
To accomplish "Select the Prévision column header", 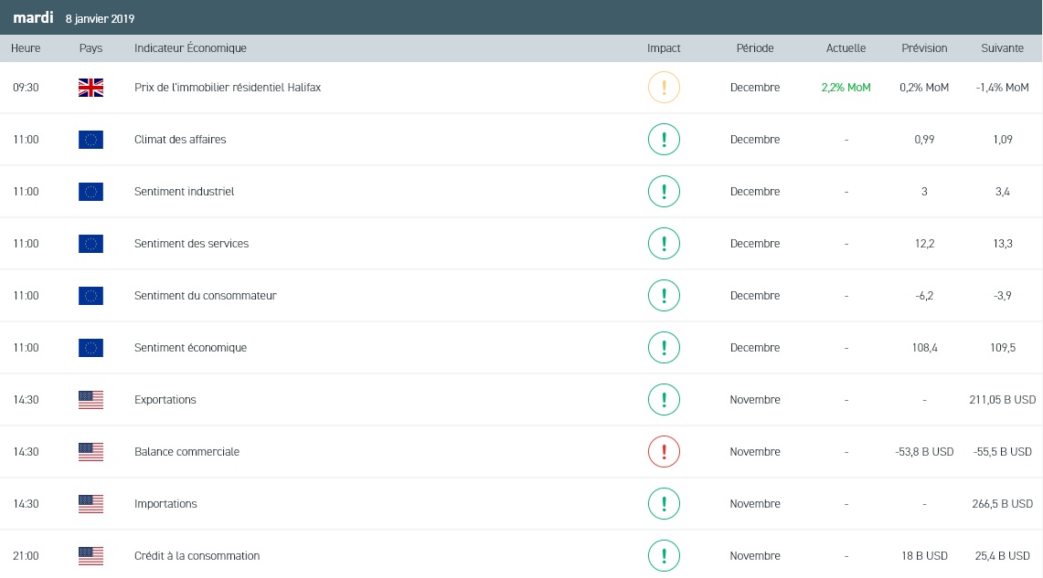I will [924, 48].
